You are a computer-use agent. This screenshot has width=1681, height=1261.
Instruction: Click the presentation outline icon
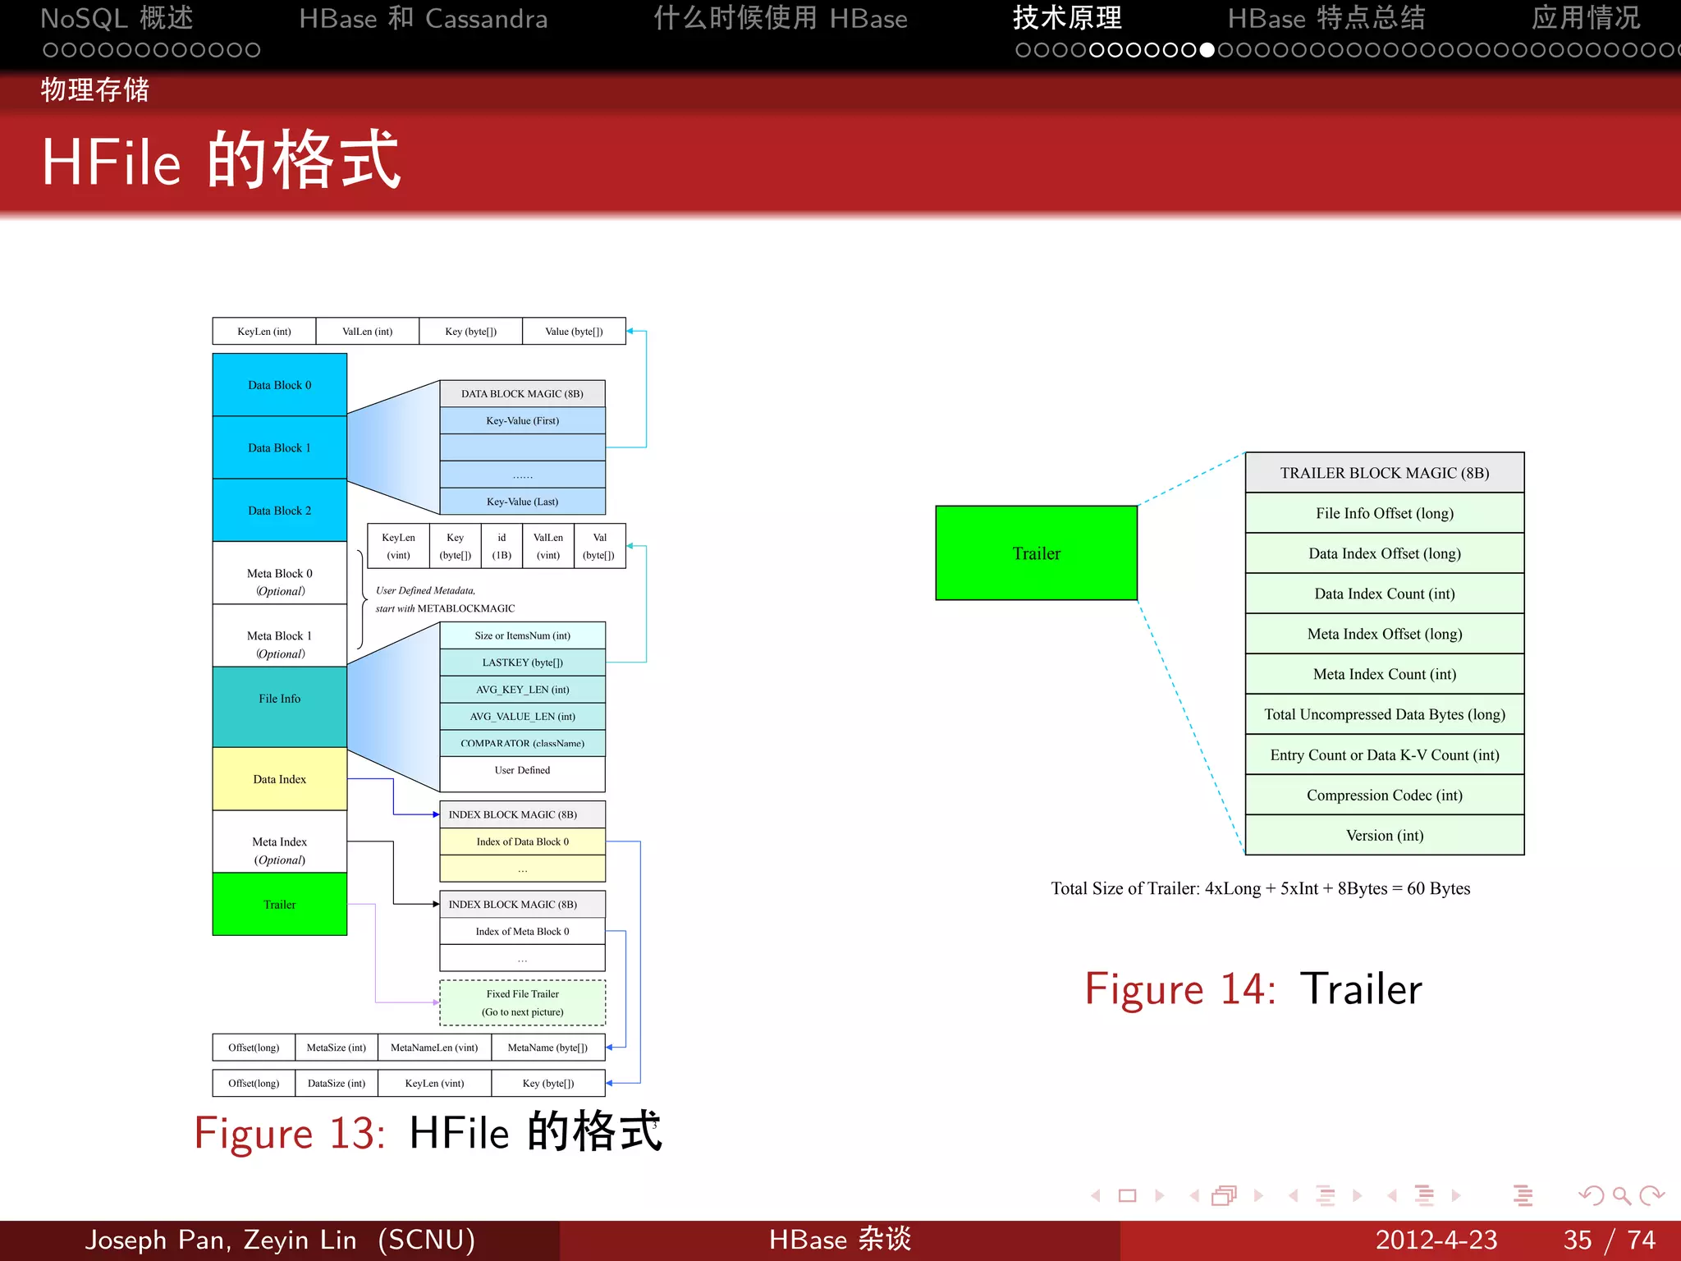(1523, 1195)
